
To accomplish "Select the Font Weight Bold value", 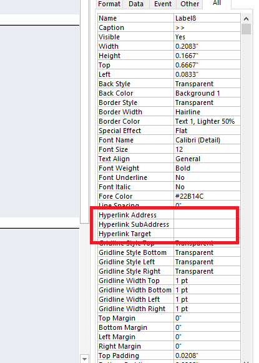I will 207,168.
